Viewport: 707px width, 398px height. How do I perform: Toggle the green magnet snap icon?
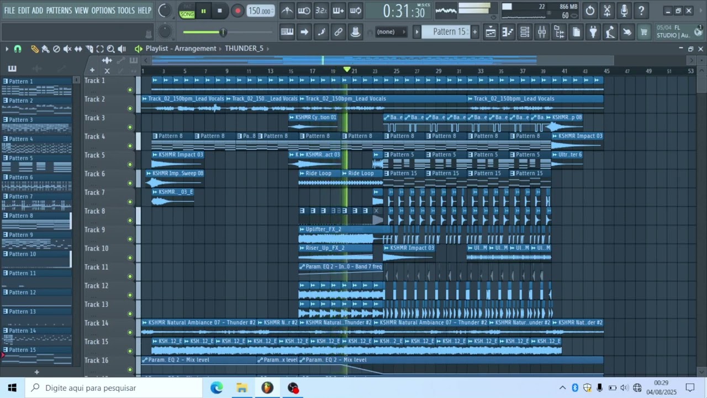tap(18, 49)
